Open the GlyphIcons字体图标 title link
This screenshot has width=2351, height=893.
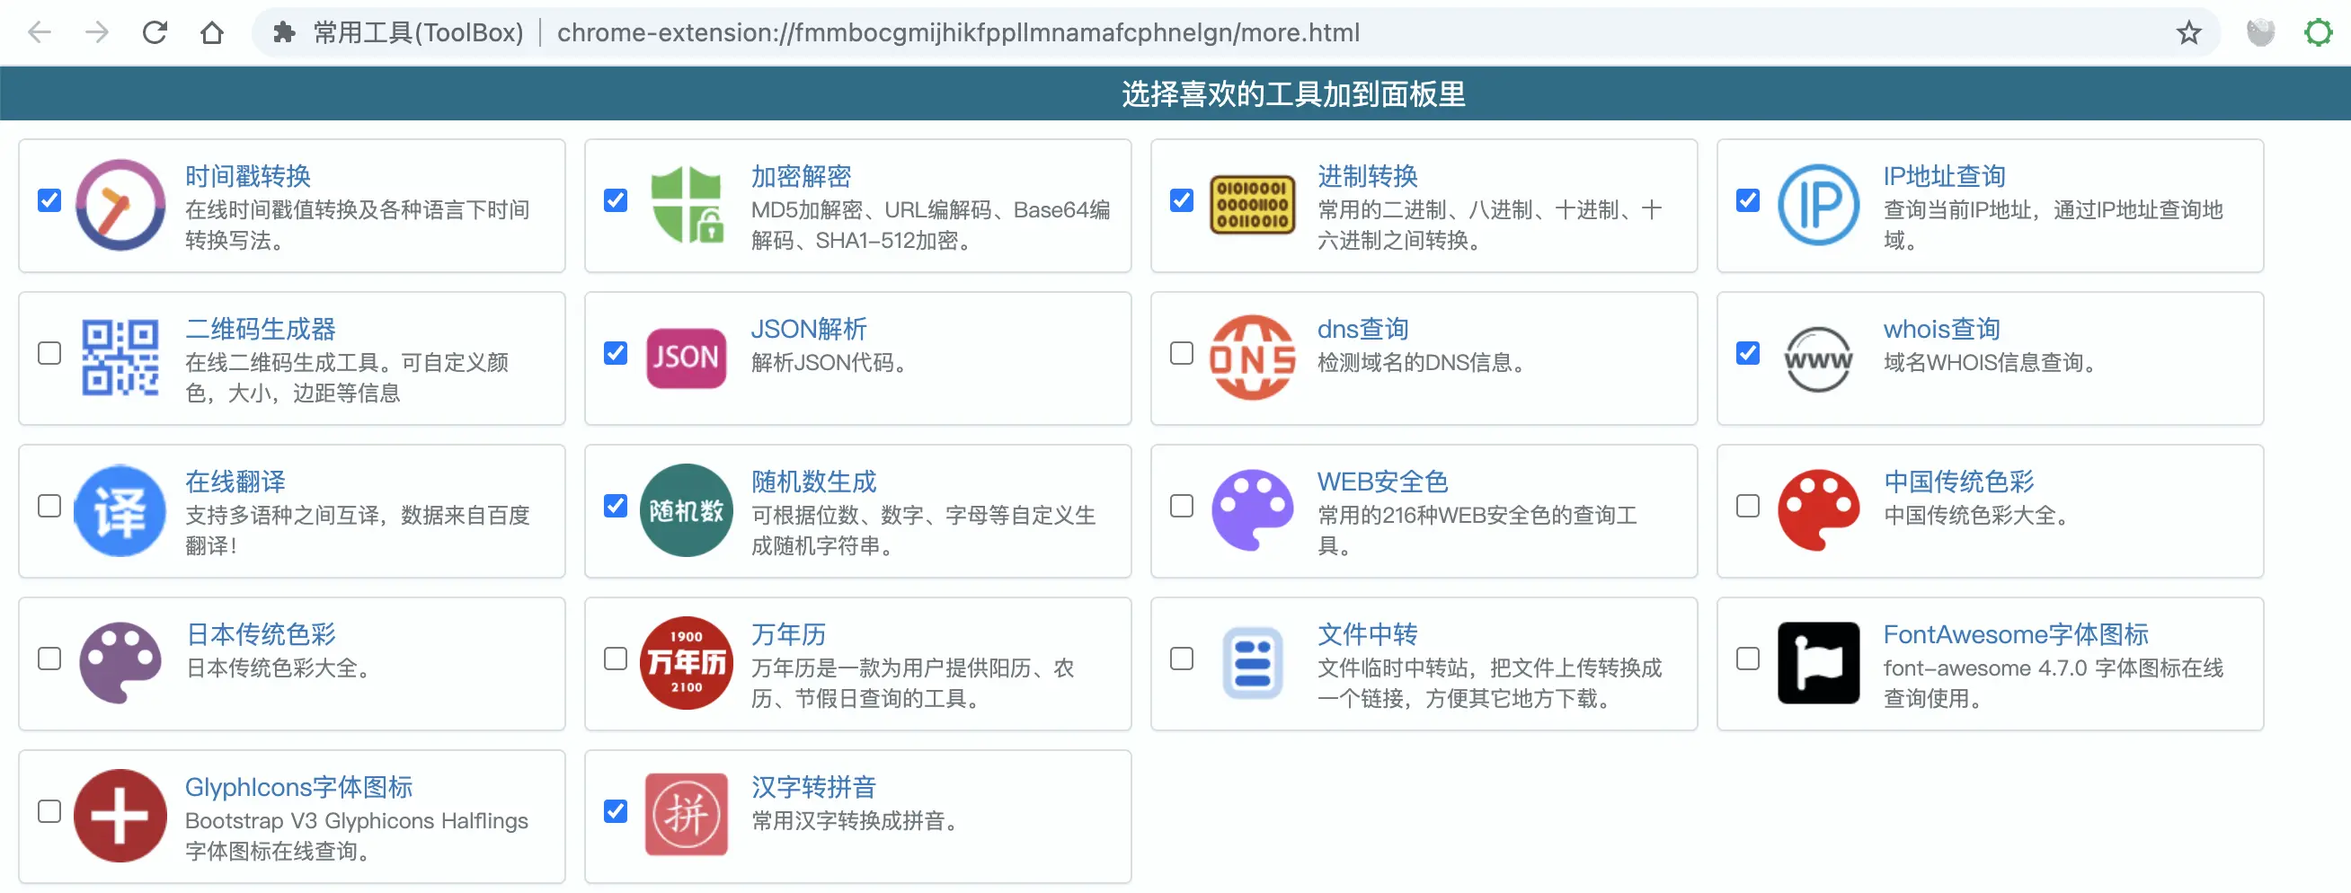coord(298,786)
